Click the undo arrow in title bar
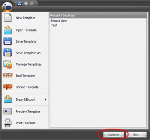150x140 pixels. (26, 4)
